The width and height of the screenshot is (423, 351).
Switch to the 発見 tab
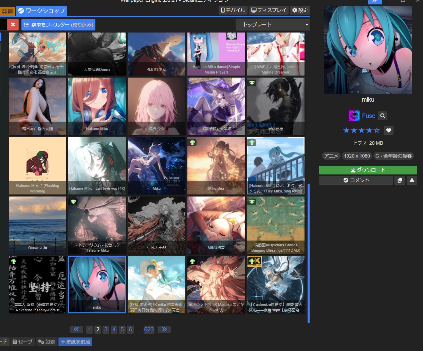click(7, 11)
